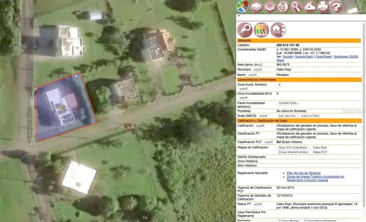The image size is (366, 222).
Task: Open help with question mark icon
Action: pyautogui.click(x=336, y=6)
